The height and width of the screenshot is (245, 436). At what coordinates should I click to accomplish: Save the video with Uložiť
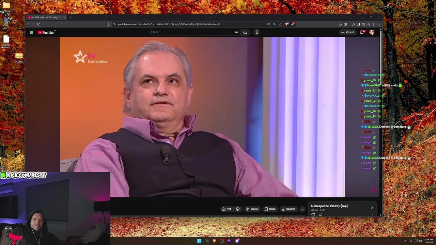coord(270,209)
